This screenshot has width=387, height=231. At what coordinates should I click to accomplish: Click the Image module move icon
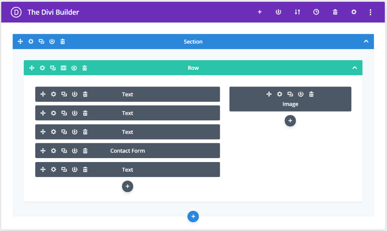[x=269, y=94]
